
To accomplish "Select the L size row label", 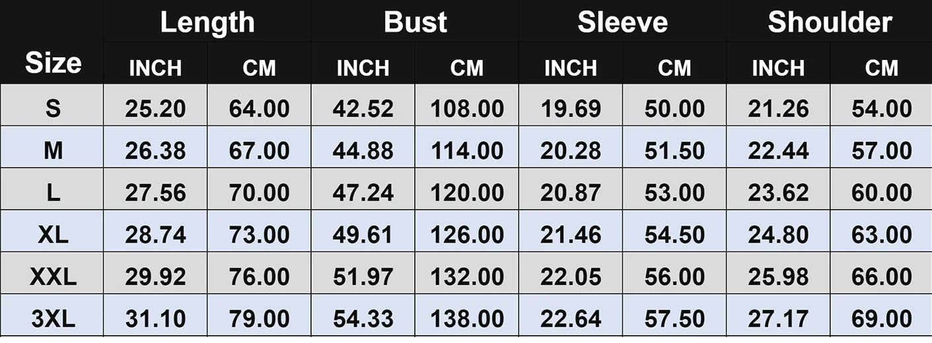I will click(53, 193).
